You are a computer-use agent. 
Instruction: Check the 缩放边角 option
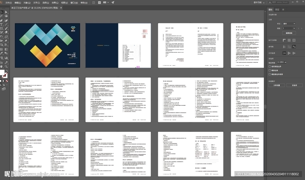click(270, 70)
